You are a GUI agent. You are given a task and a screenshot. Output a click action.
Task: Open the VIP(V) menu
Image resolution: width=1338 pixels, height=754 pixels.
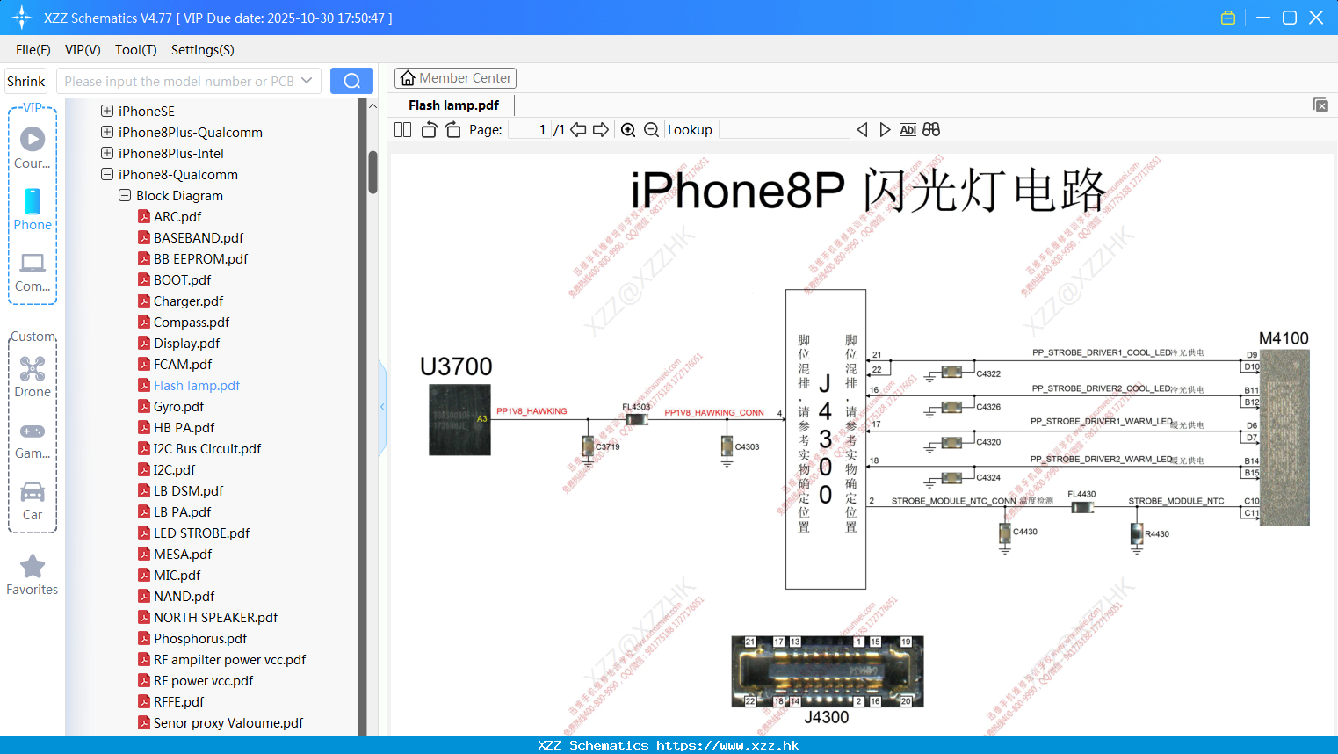[x=83, y=50]
